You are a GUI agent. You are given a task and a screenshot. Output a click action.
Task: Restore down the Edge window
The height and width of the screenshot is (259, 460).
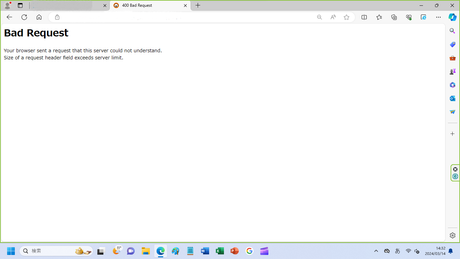click(437, 5)
